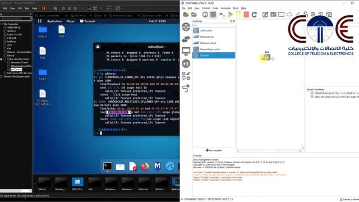The width and height of the screenshot is (359, 202).
Task: Open the GNS3 console connect icon
Action: point(222,15)
